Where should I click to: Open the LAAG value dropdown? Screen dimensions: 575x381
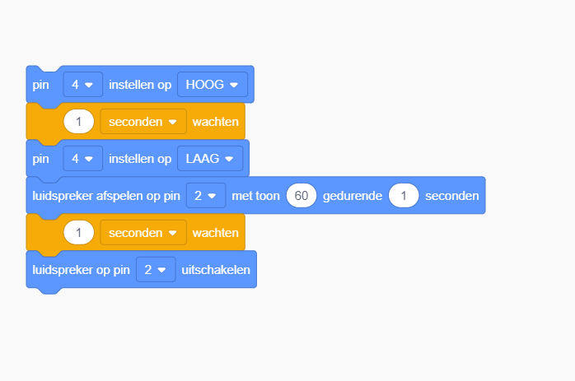tap(210, 158)
